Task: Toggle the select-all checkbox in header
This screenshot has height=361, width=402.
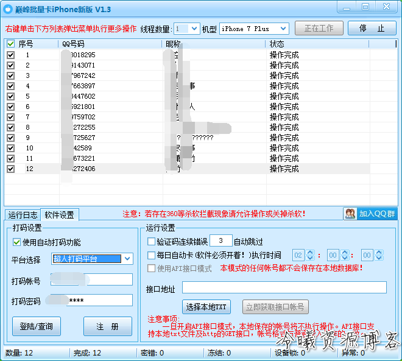Action: 10,44
